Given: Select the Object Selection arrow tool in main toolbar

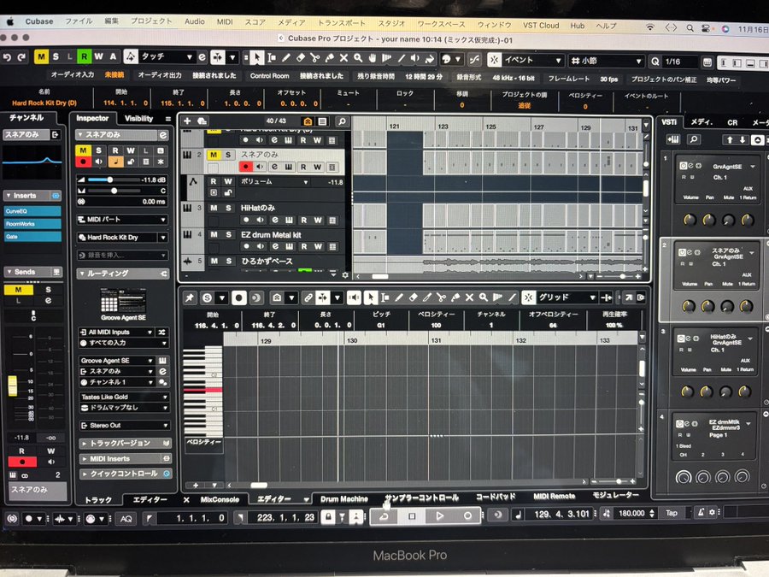Looking at the screenshot, I should (256, 58).
